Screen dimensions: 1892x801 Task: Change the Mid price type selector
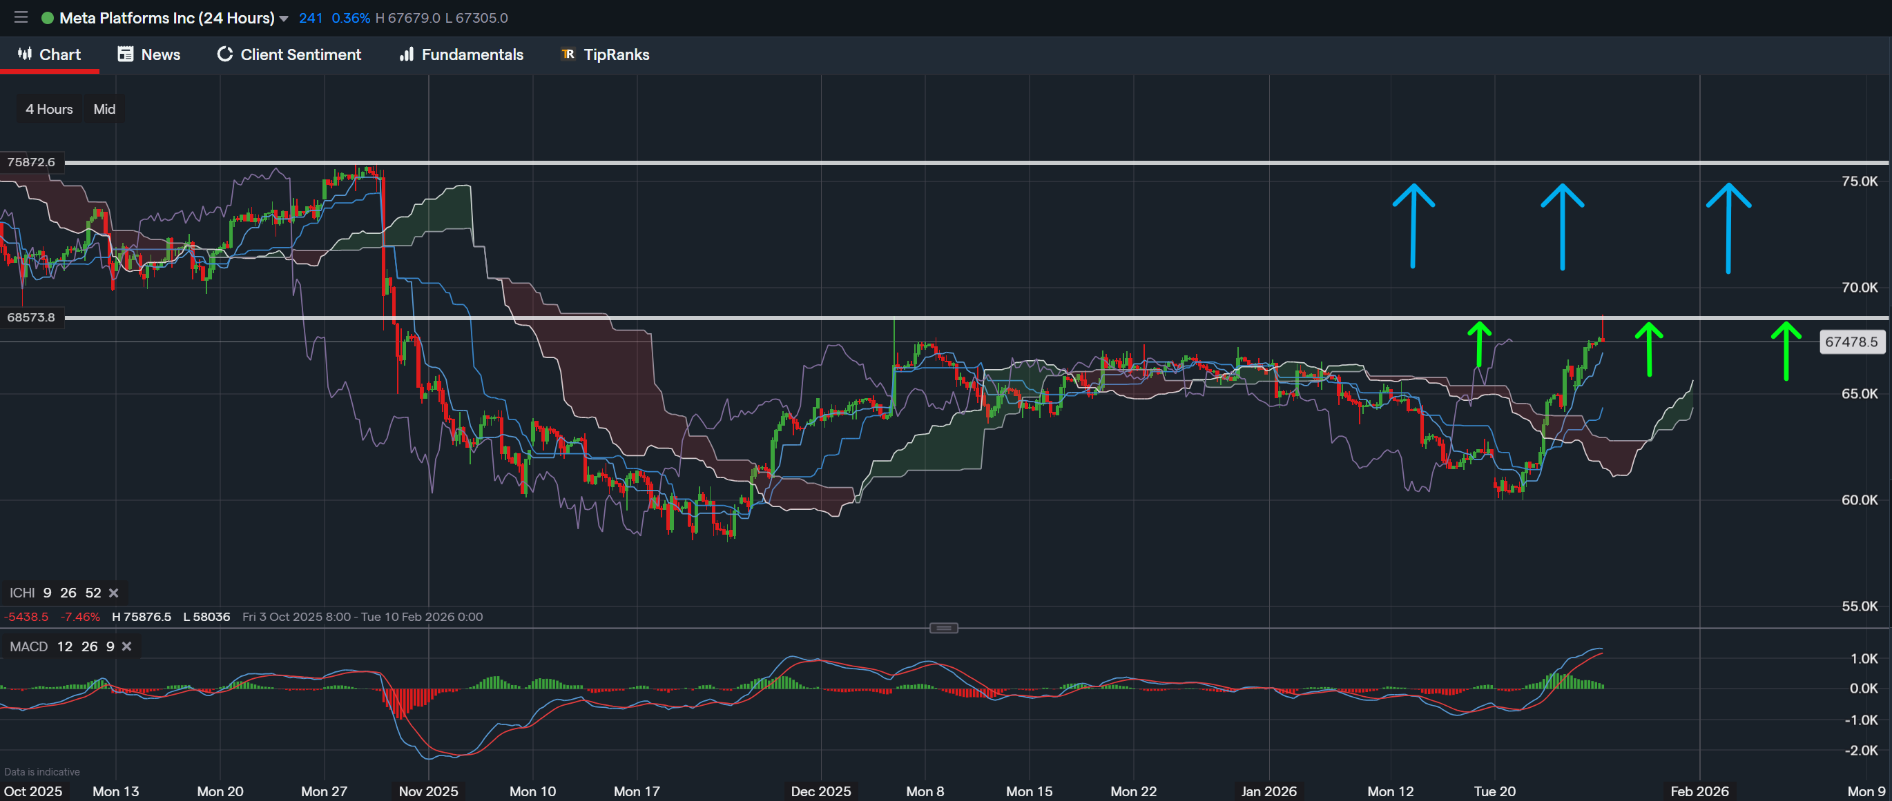[104, 108]
